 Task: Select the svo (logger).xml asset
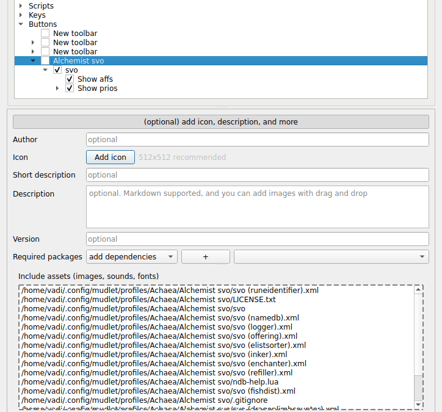[157, 327]
